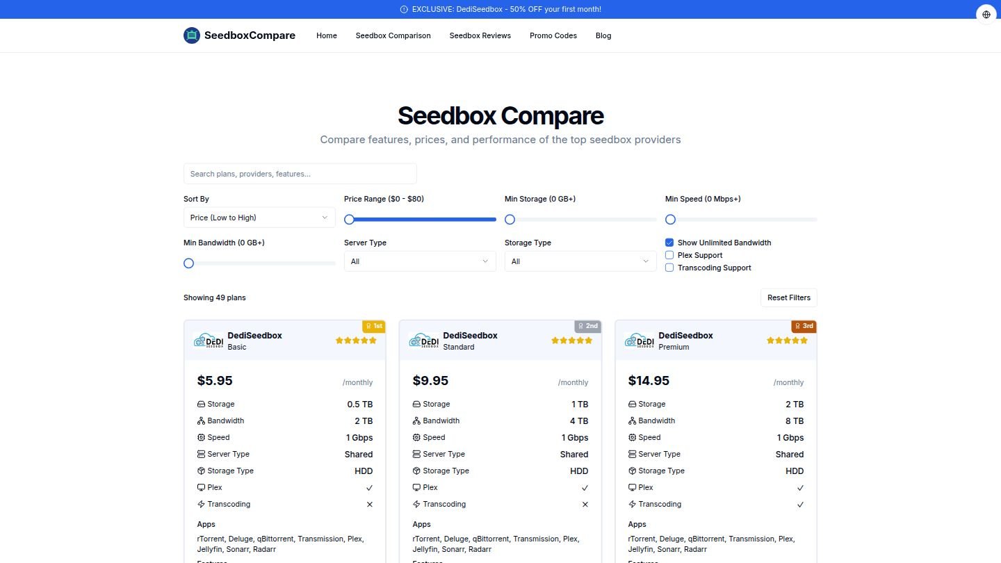Click 'Showing 49 plans' text
1001x563 pixels.
tap(215, 297)
